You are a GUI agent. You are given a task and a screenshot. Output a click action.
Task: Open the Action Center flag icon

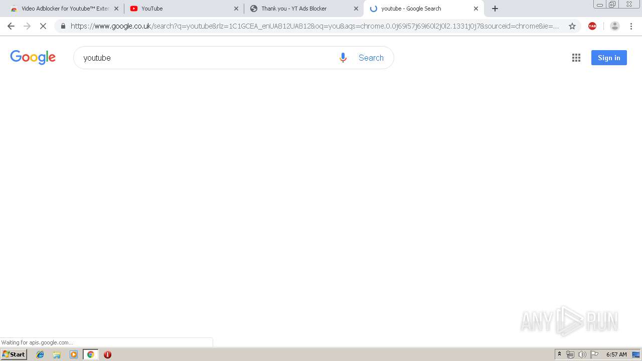click(594, 354)
